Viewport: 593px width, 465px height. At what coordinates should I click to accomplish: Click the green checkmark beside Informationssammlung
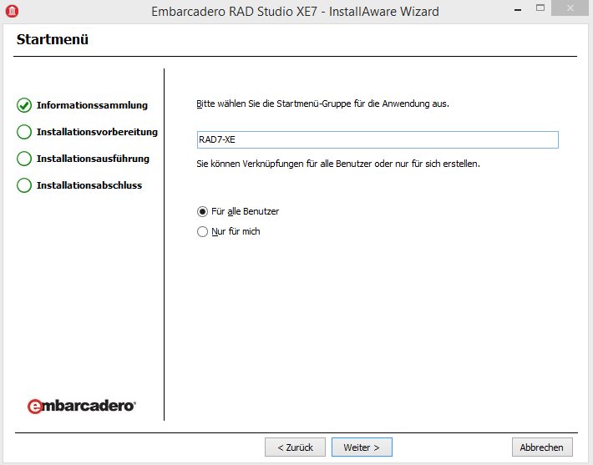pyautogui.click(x=24, y=105)
